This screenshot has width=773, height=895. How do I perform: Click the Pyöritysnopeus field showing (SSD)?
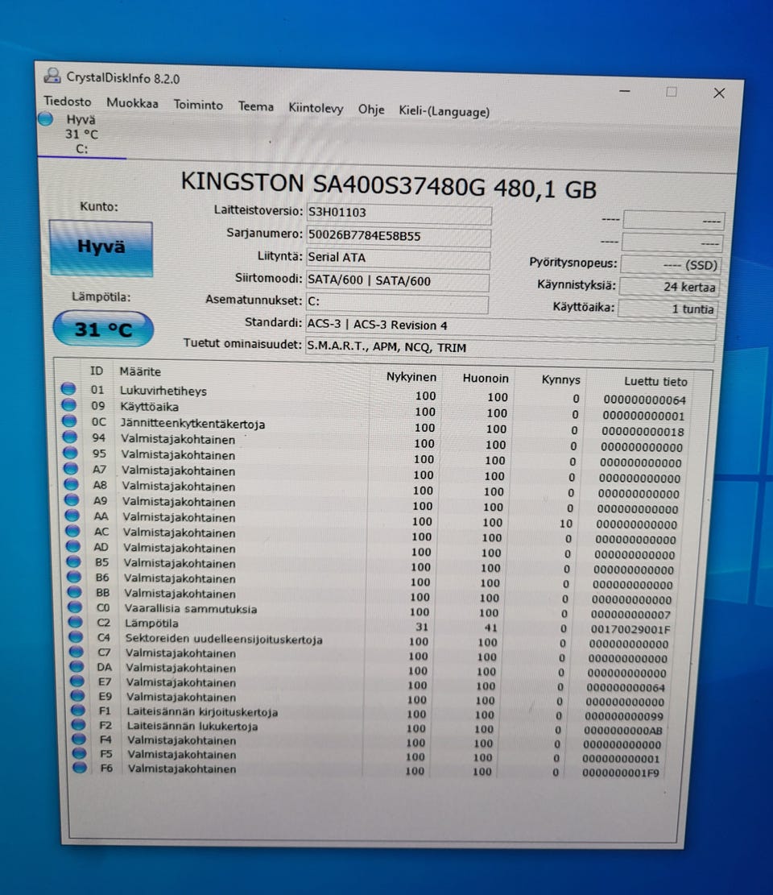coord(671,265)
